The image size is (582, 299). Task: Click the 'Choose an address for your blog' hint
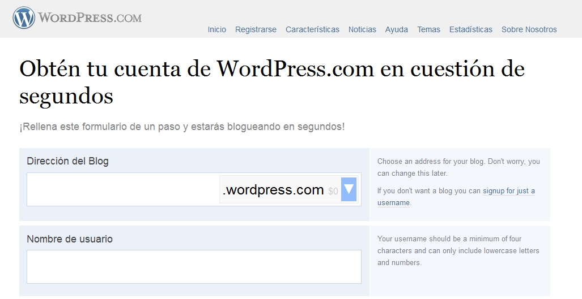(x=458, y=167)
